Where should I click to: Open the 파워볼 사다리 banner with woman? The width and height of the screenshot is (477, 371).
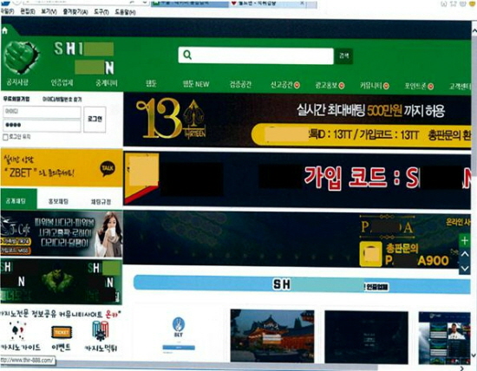coord(62,234)
